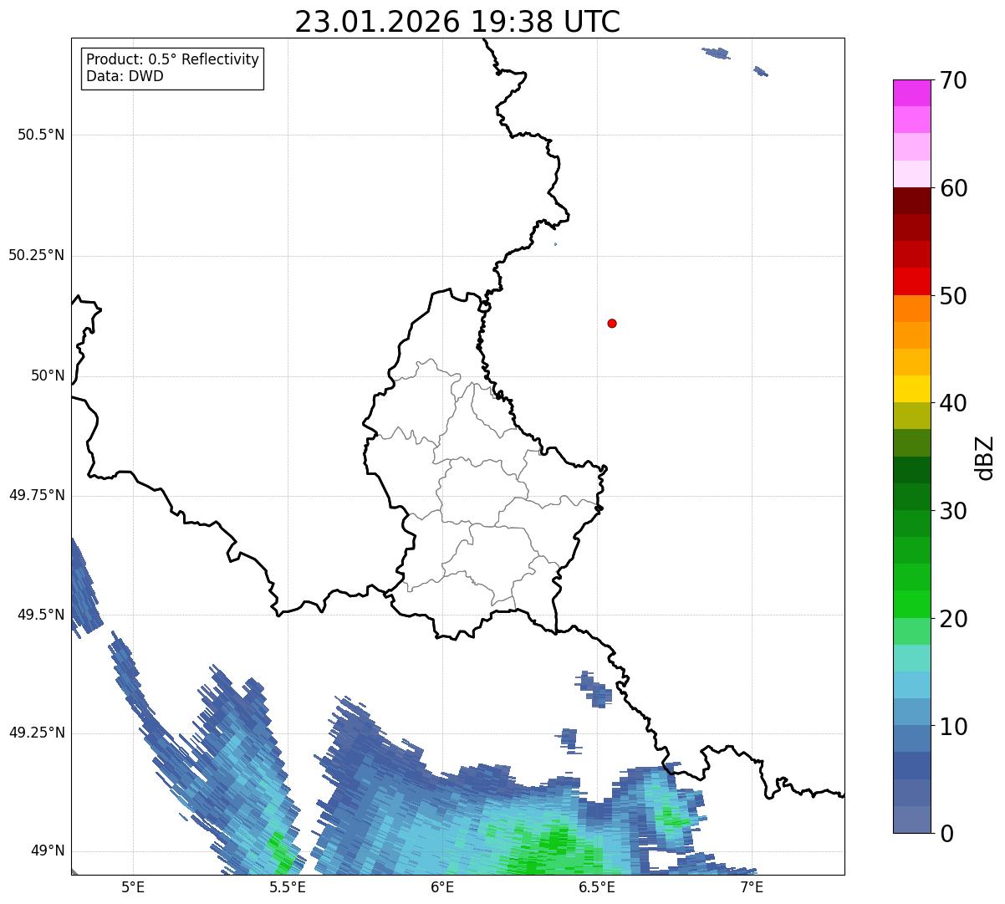Click the 40 tick label on colorbar

(954, 403)
